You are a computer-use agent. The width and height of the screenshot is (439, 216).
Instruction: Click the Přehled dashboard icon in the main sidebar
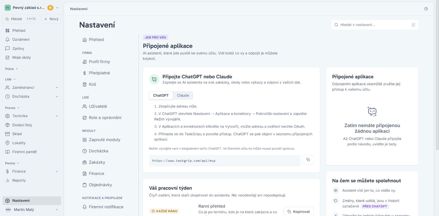pos(7,30)
